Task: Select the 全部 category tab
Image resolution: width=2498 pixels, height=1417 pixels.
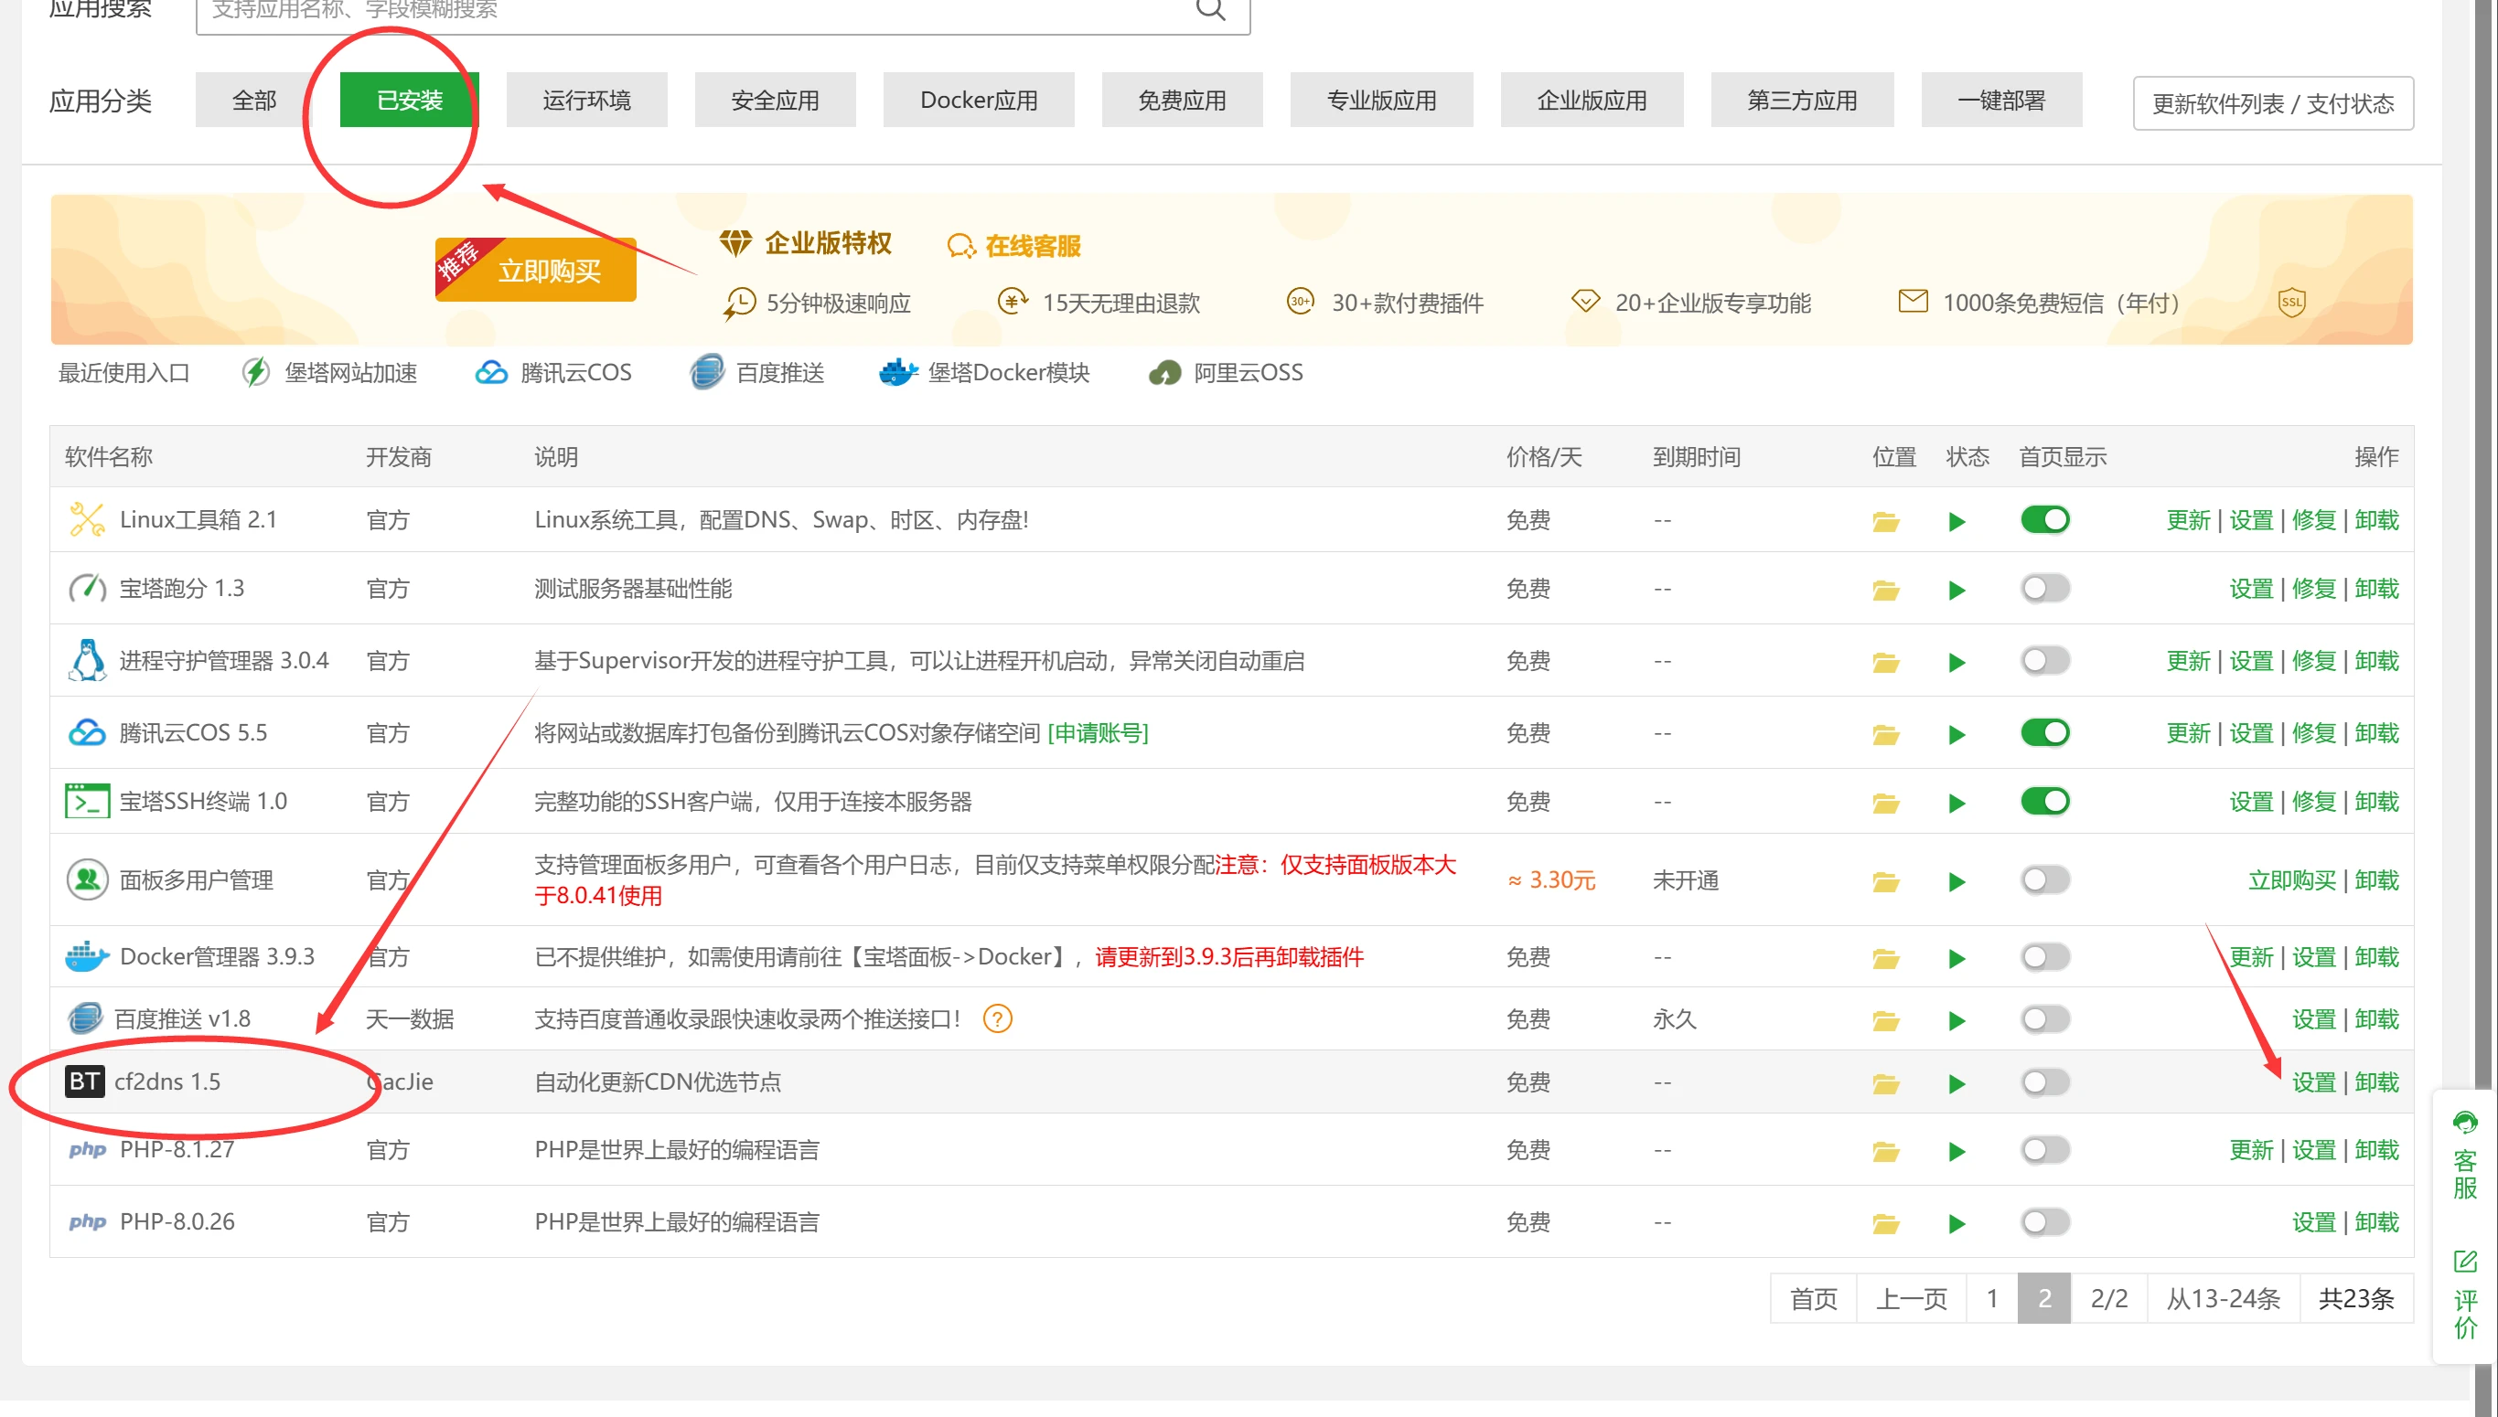Action: [x=254, y=100]
